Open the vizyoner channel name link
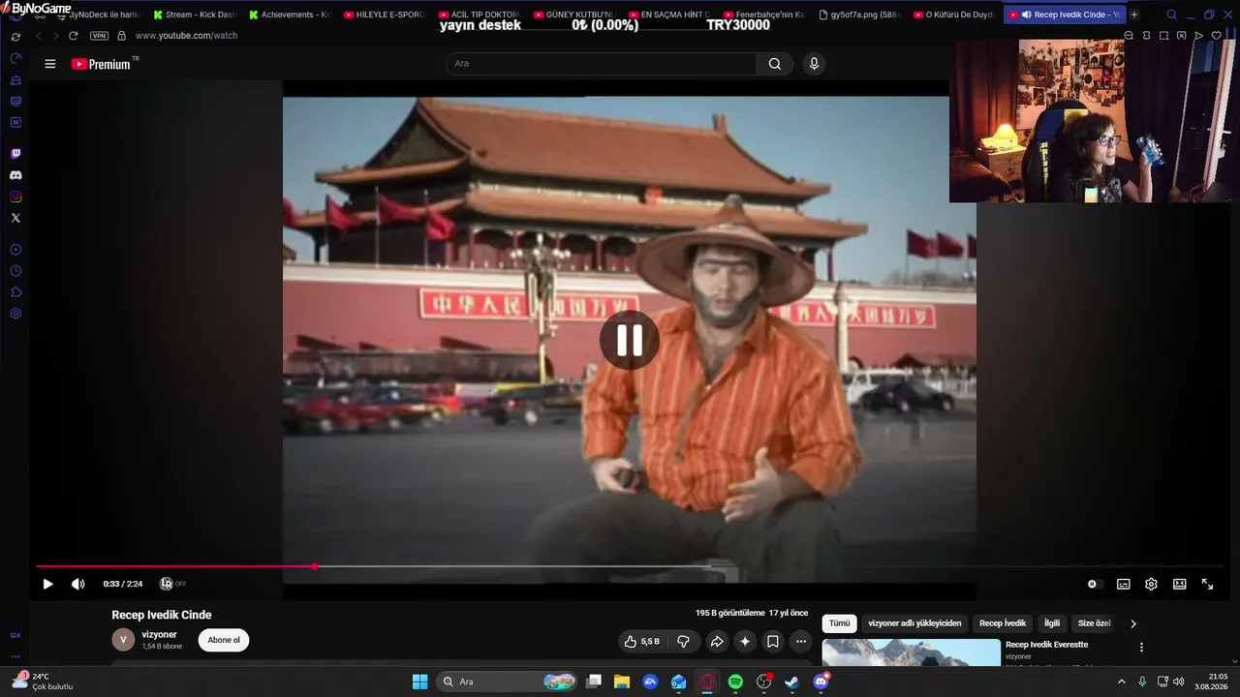The width and height of the screenshot is (1240, 697). click(x=160, y=634)
